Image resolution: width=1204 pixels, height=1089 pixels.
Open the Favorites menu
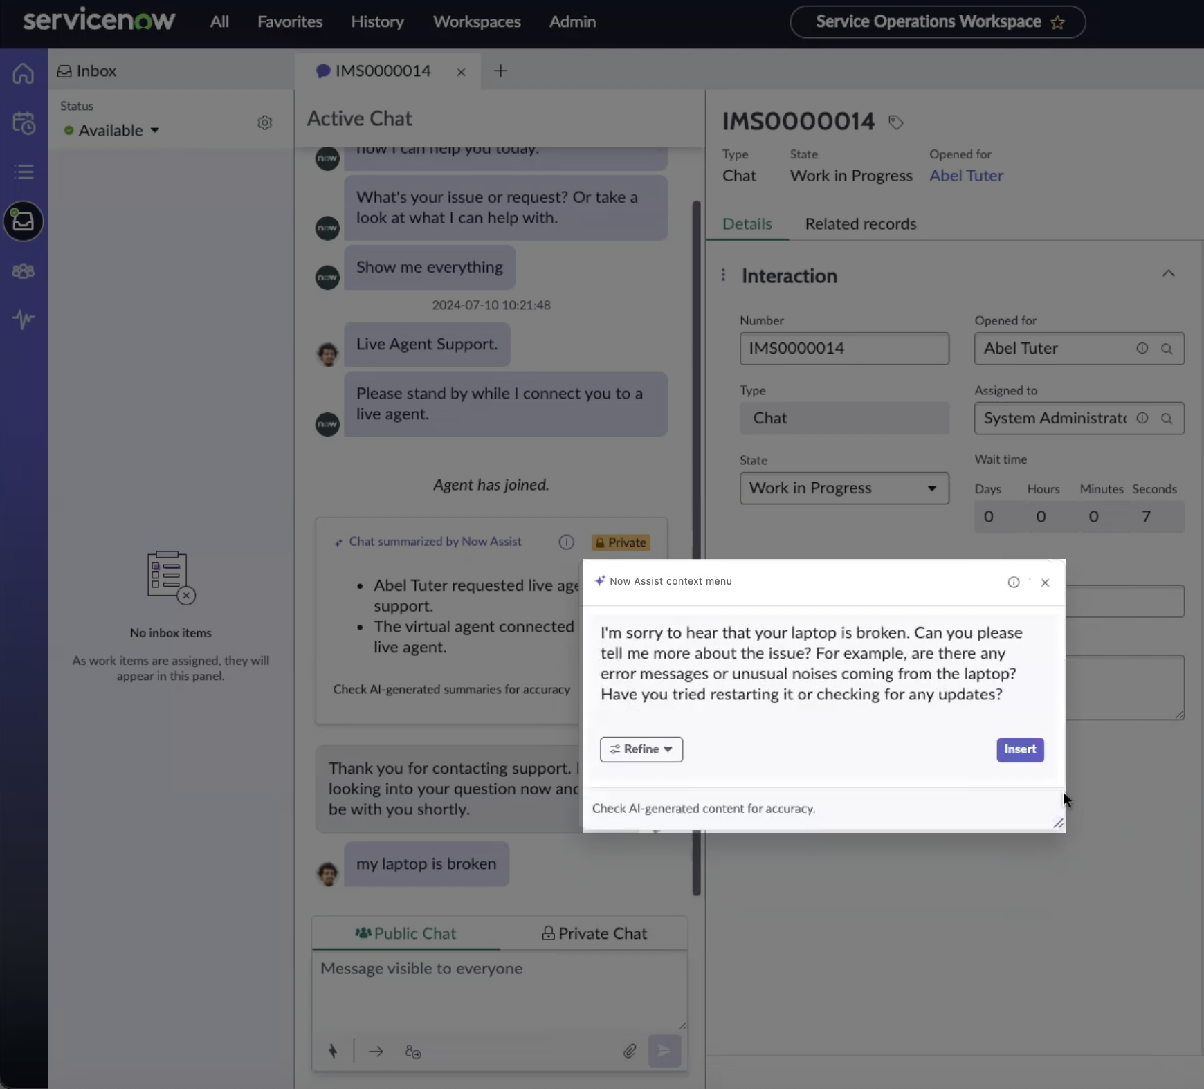[290, 22]
